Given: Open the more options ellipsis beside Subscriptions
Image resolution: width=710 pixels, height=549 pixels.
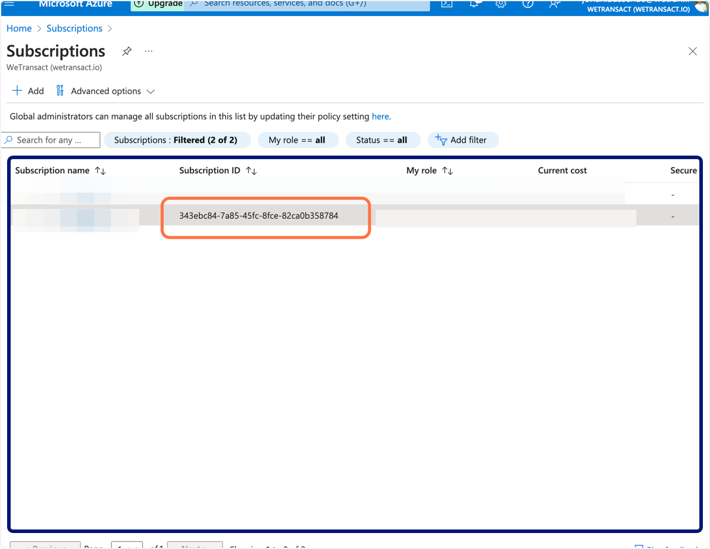Looking at the screenshot, I should (x=149, y=51).
